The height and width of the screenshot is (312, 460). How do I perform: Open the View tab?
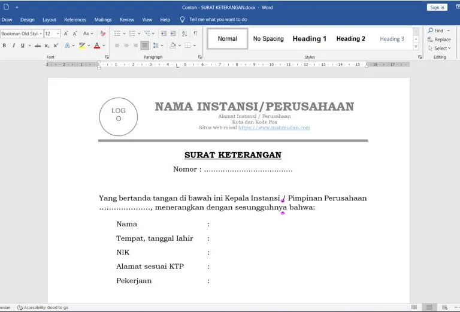pos(147,20)
